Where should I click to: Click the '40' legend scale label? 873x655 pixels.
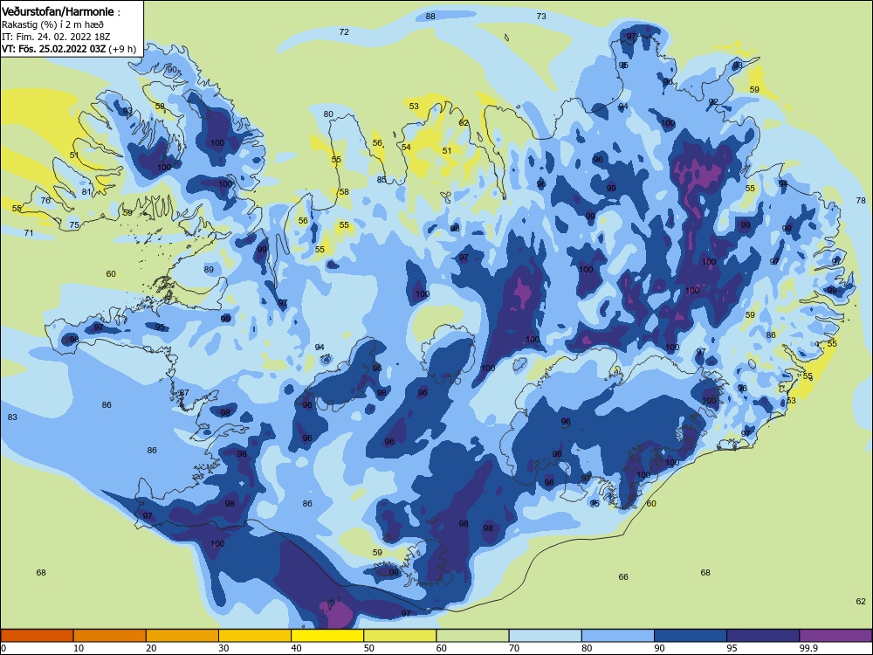296,648
